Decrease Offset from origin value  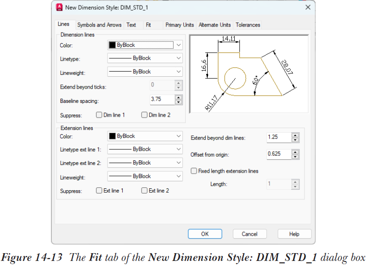295,157
